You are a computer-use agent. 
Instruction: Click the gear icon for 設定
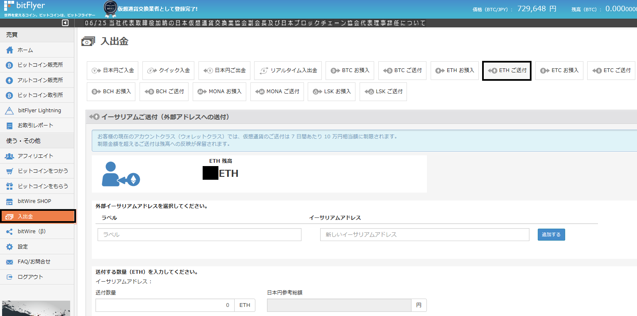[10, 247]
